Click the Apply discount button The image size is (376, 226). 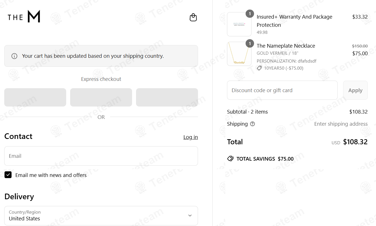click(x=355, y=90)
